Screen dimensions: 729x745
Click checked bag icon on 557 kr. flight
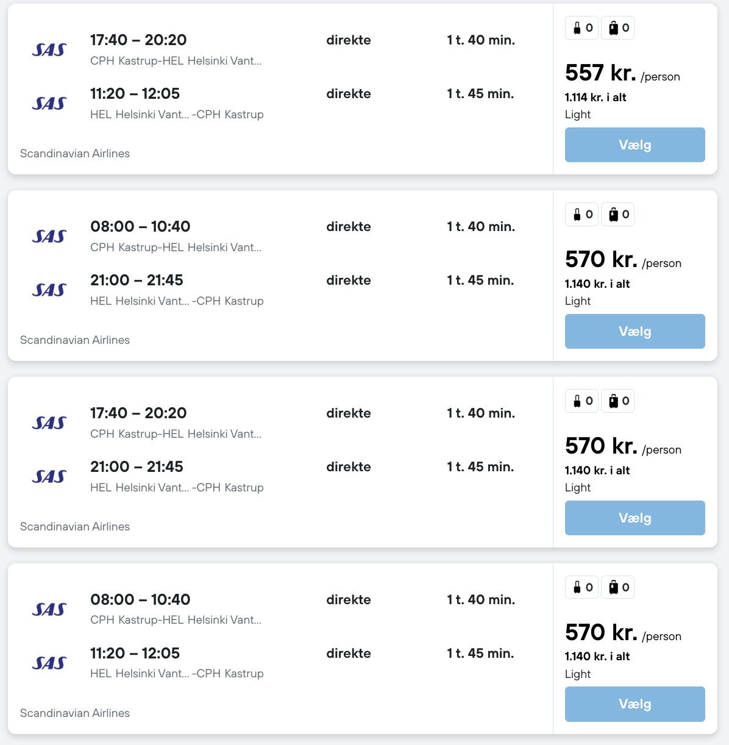(x=617, y=28)
